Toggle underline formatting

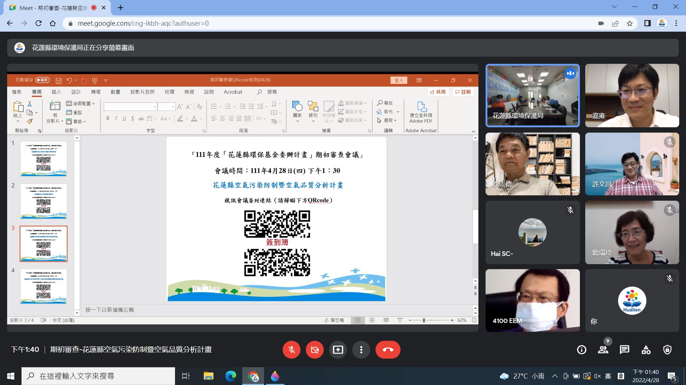point(124,118)
